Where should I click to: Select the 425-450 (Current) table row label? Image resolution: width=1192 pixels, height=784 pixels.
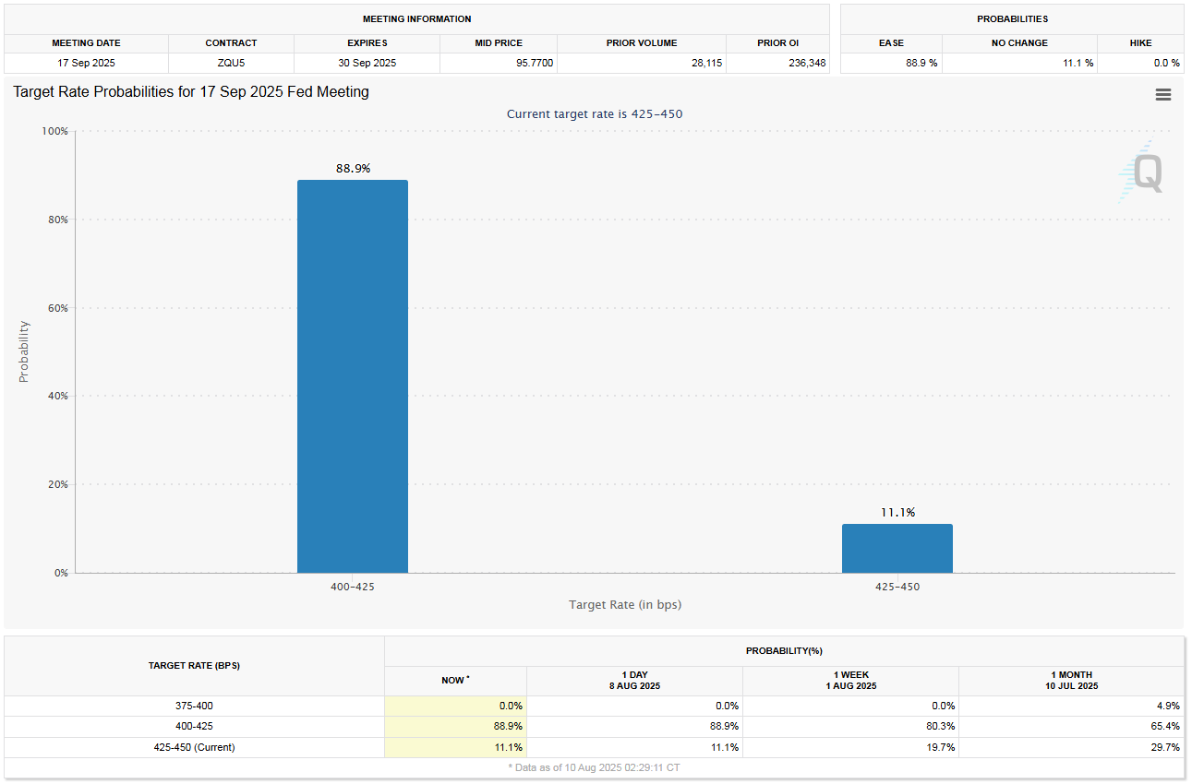coord(194,747)
